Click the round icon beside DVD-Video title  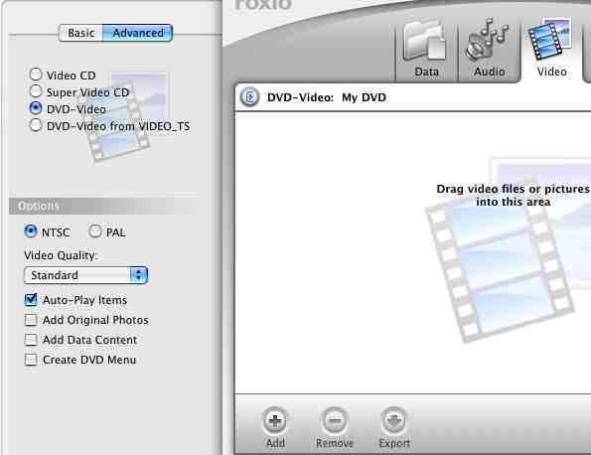click(249, 97)
